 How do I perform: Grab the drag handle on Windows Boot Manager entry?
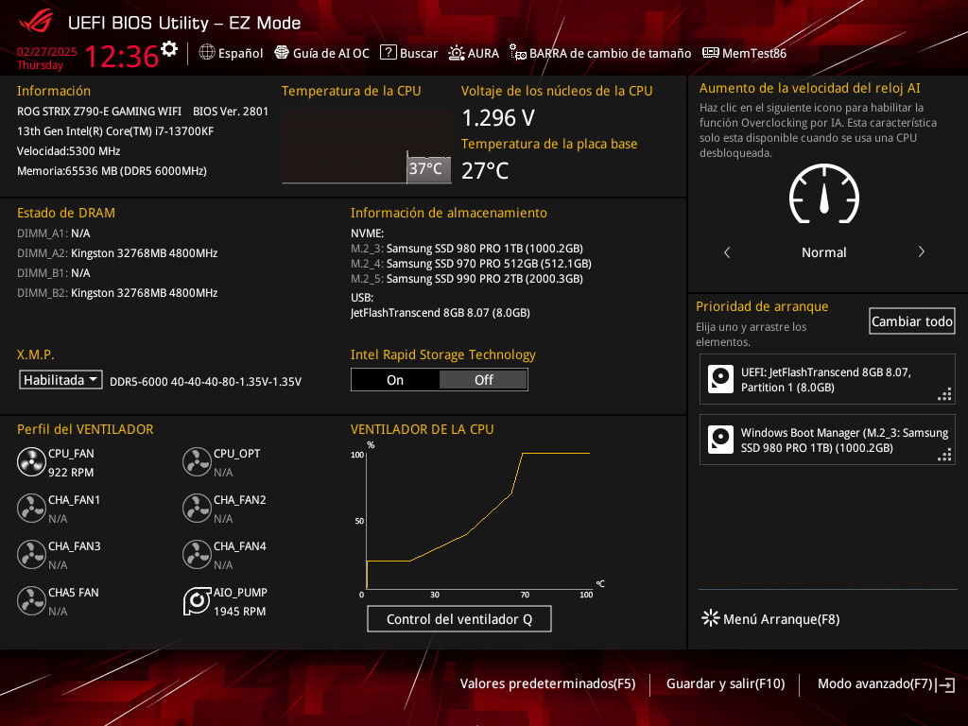(x=944, y=455)
